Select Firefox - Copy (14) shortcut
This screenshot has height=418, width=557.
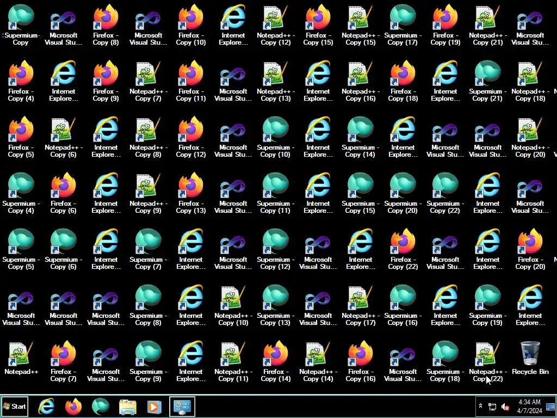click(275, 361)
